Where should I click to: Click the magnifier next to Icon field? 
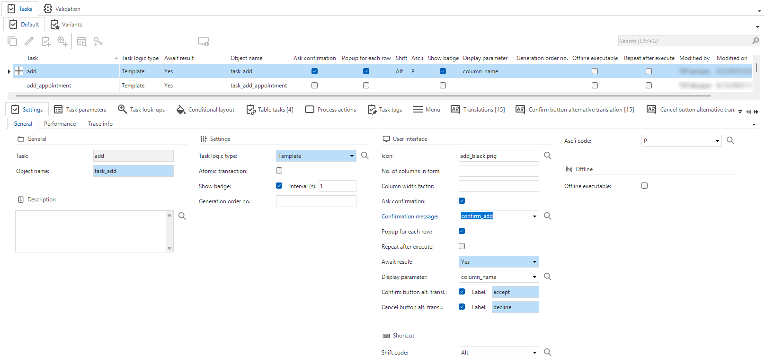click(x=548, y=156)
